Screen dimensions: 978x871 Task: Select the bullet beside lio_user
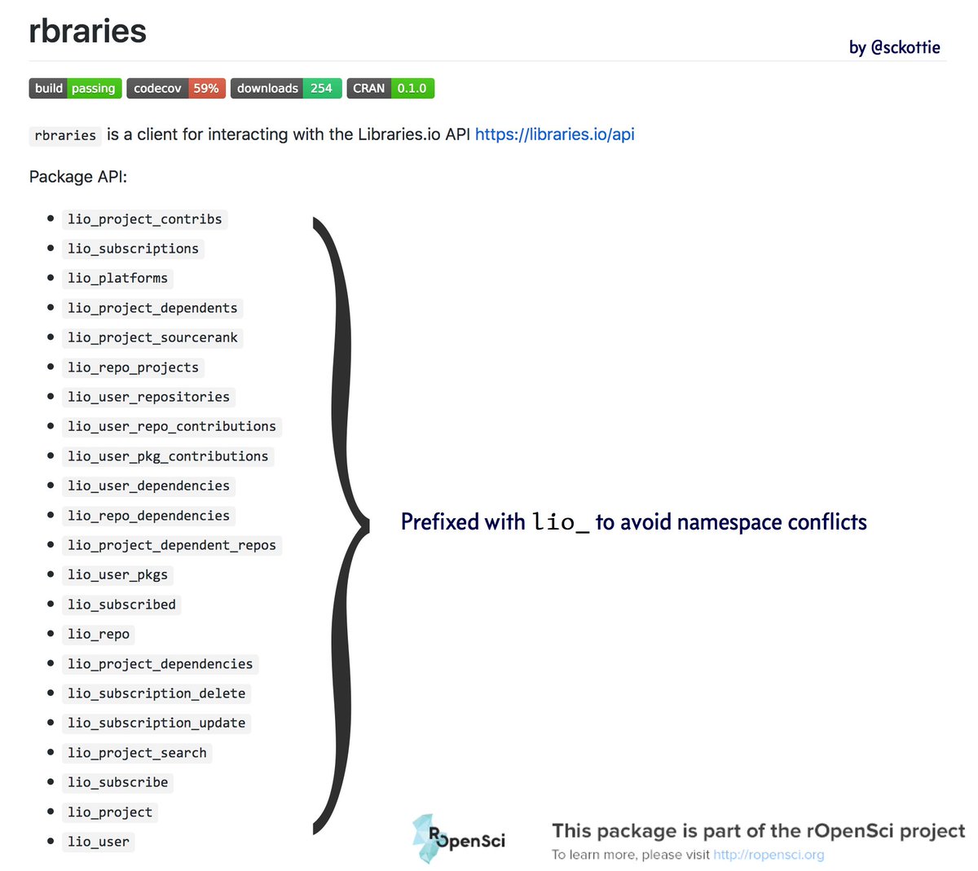[x=51, y=841]
